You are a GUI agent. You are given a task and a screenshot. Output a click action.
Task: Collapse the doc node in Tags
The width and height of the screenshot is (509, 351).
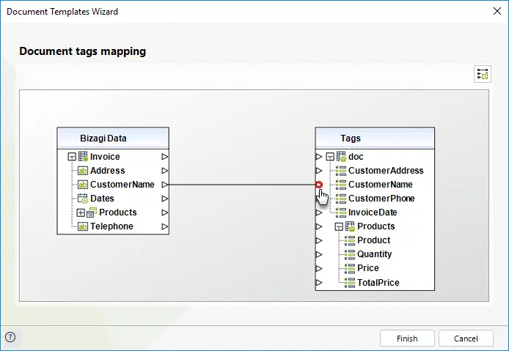330,157
